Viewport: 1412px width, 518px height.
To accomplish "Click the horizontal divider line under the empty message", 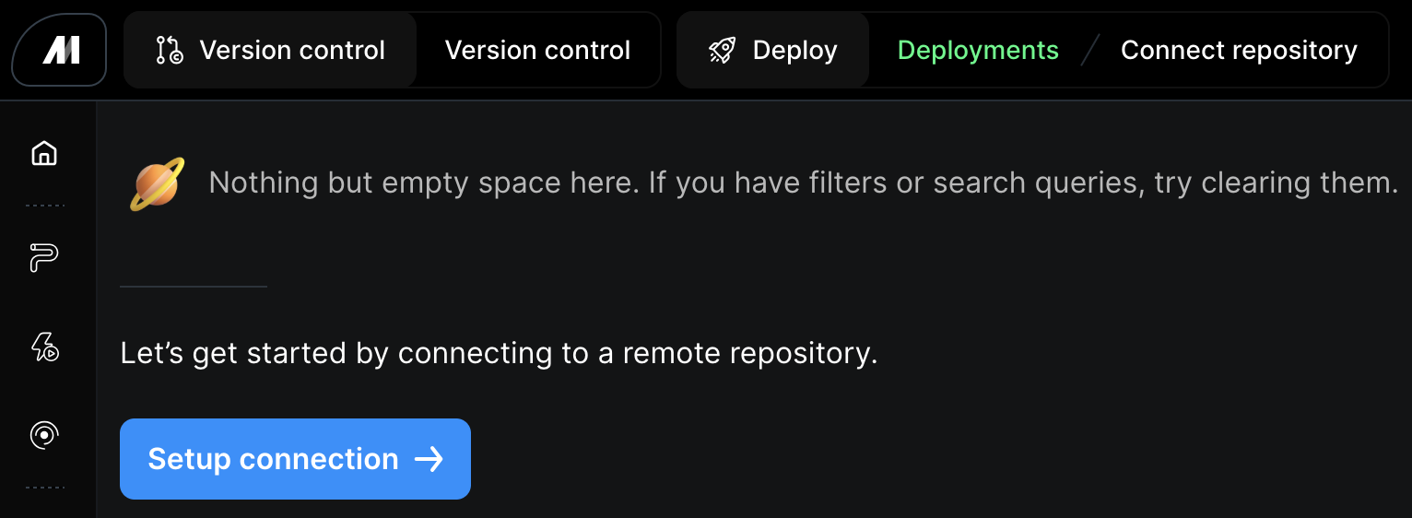I will pyautogui.click(x=194, y=287).
